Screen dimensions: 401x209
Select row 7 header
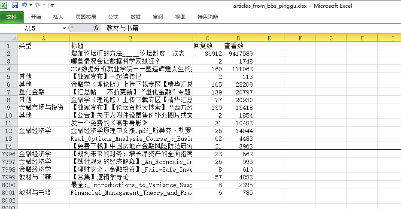(9, 92)
